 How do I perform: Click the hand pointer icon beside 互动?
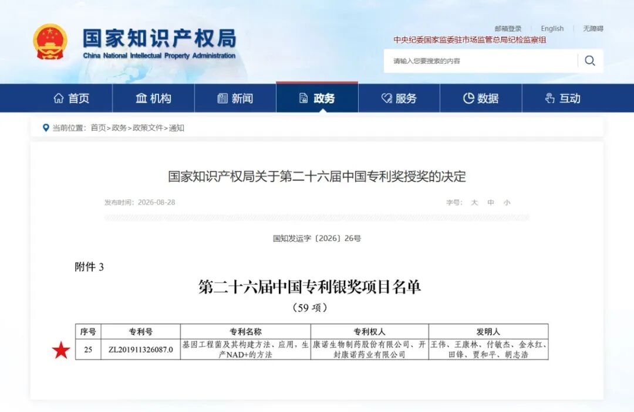click(549, 98)
